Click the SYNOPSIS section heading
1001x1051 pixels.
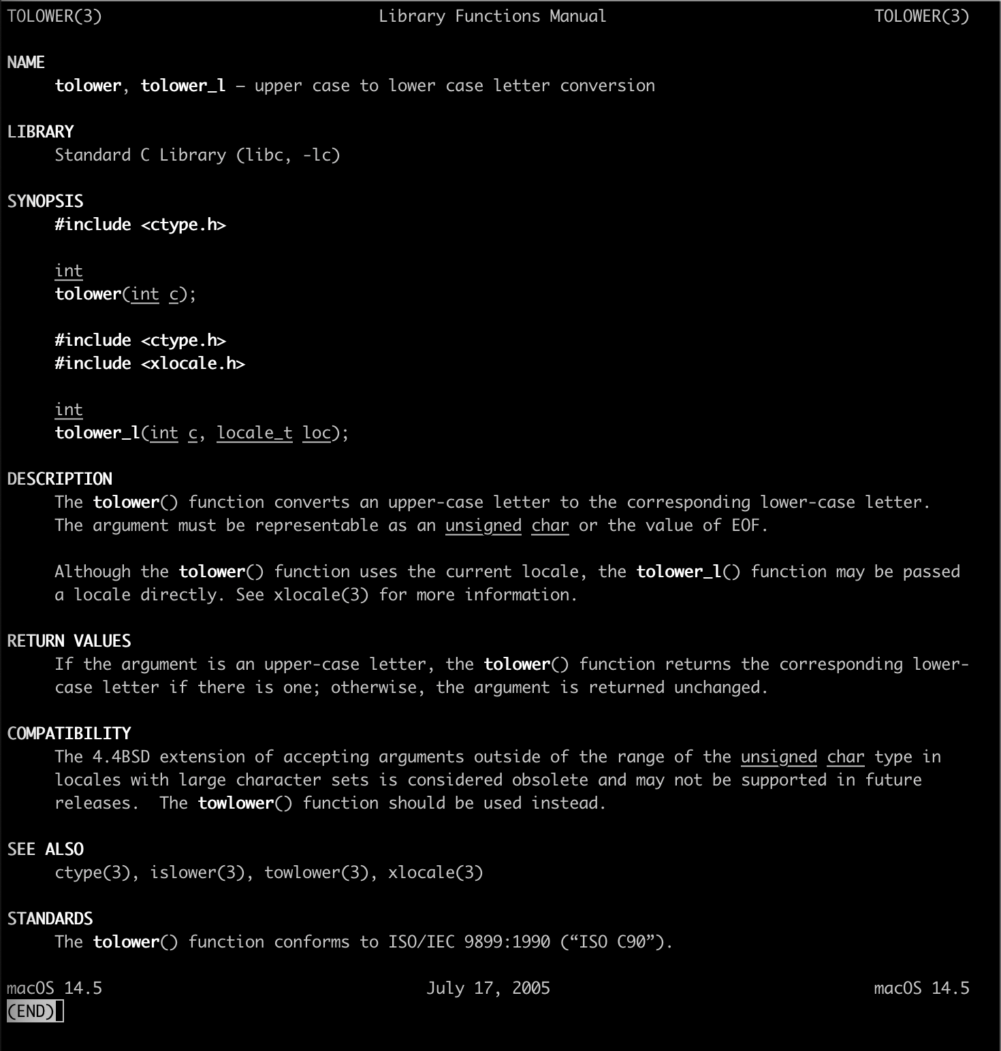[45, 201]
